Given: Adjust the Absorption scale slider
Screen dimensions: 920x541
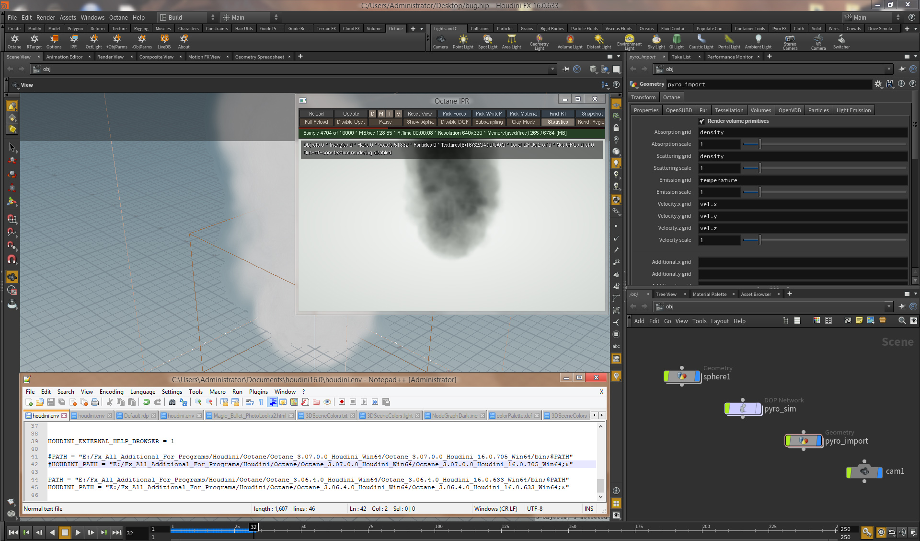Looking at the screenshot, I should tap(759, 144).
